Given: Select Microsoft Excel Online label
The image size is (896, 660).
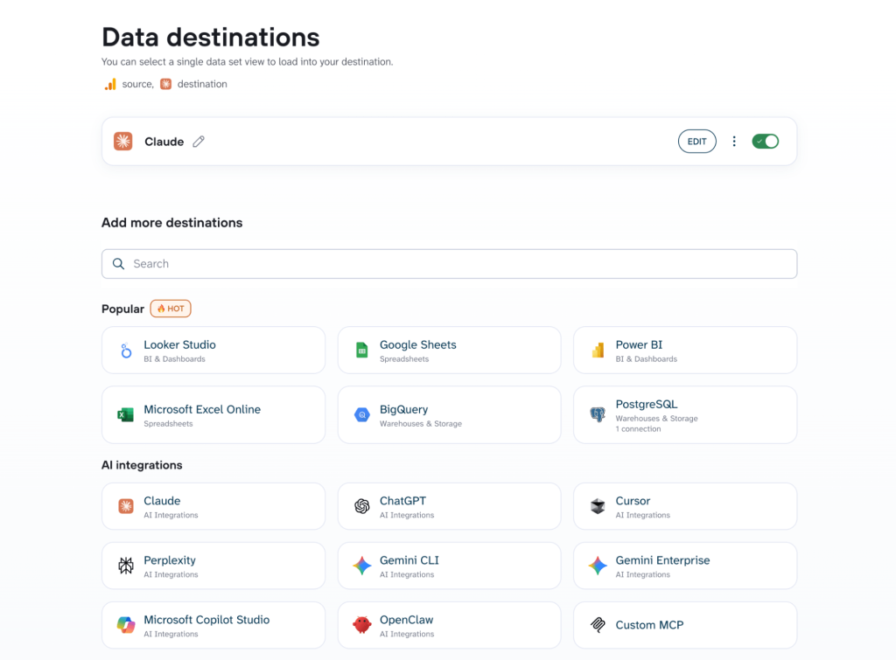Looking at the screenshot, I should pos(202,409).
